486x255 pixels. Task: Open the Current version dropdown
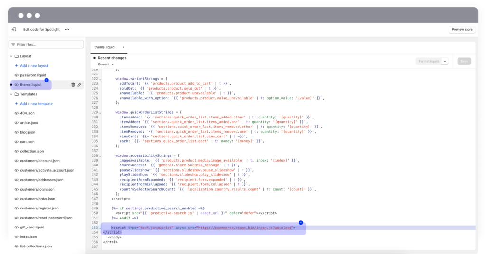point(106,64)
